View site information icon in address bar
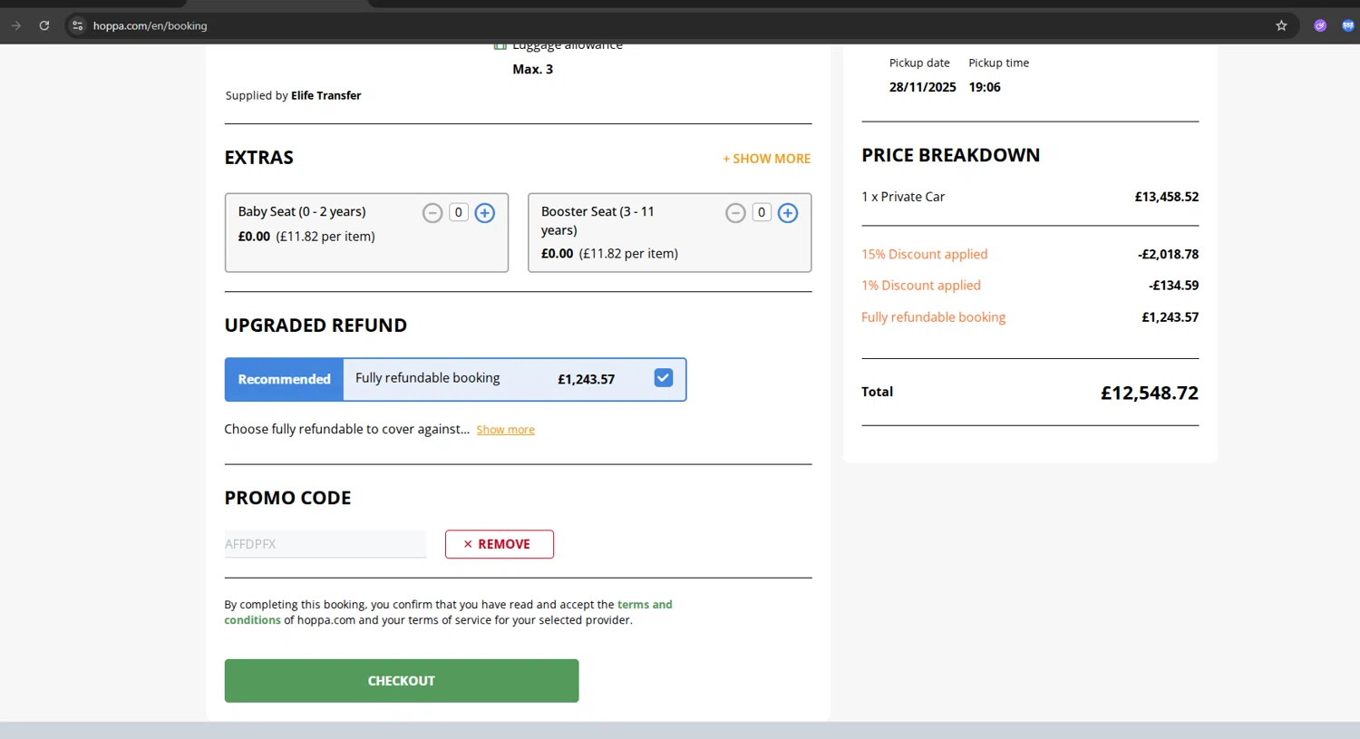 click(78, 25)
